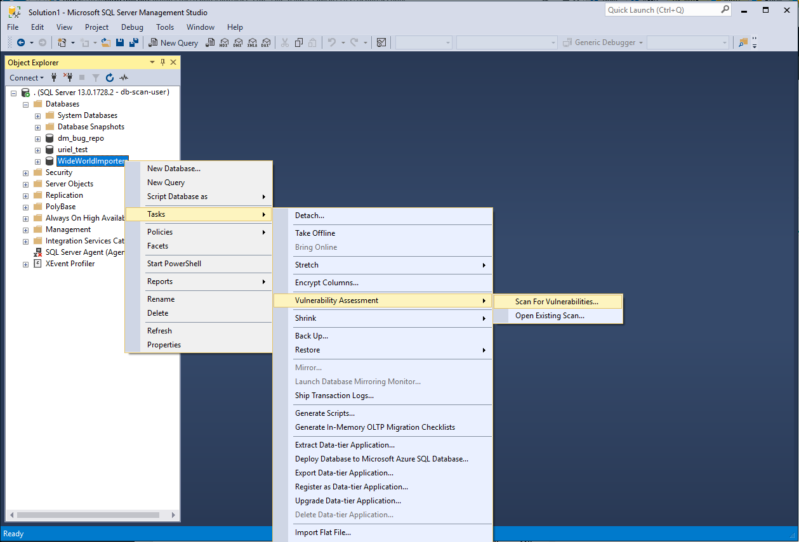Click the New DAX Query toolbar icon
The width and height of the screenshot is (799, 542).
268,42
